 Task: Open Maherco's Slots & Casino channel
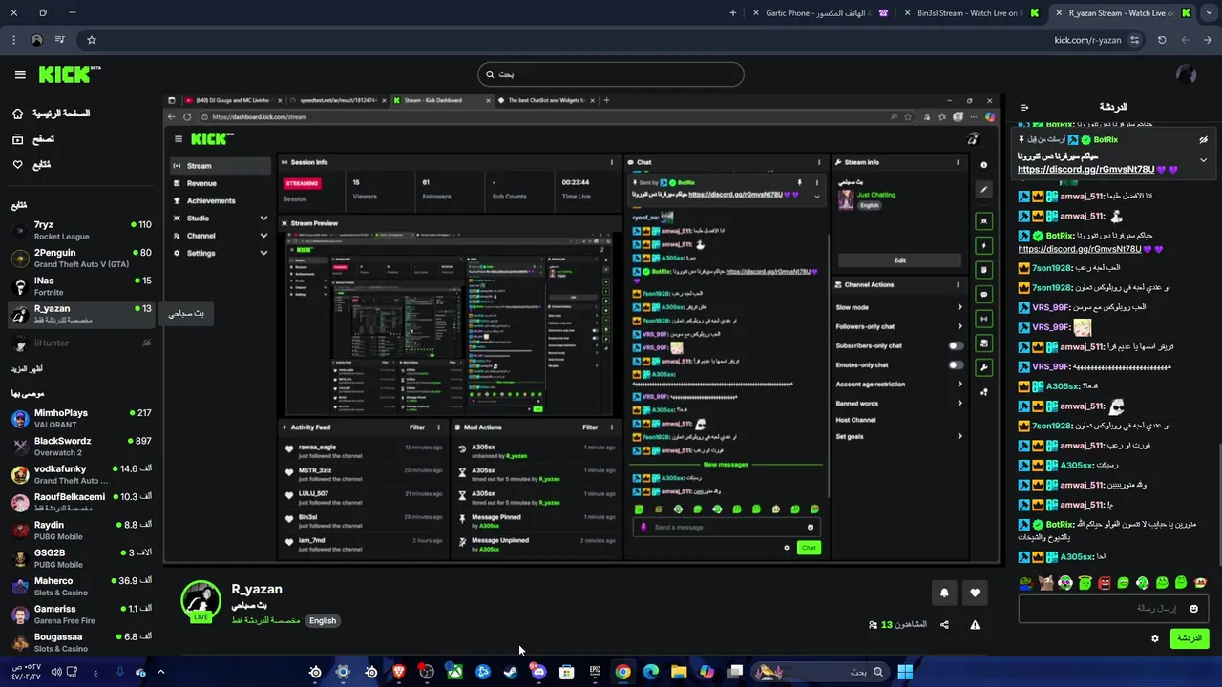[x=80, y=586]
